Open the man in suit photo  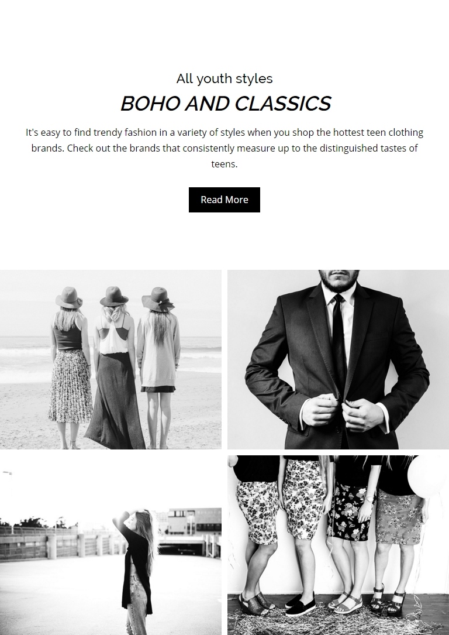pyautogui.click(x=338, y=359)
